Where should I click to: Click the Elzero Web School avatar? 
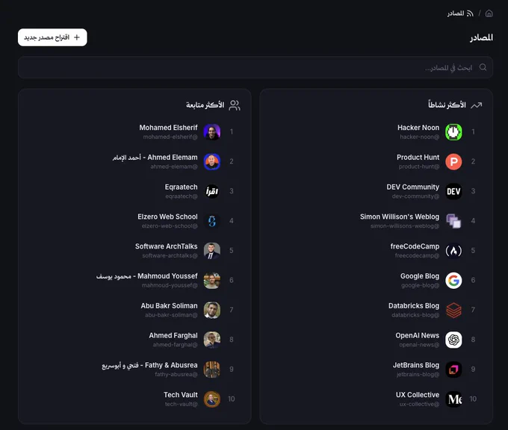[x=212, y=221]
